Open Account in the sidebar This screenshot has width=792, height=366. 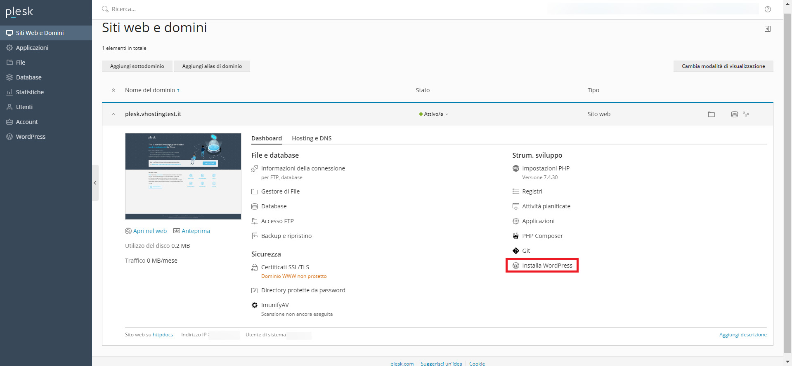(x=46, y=122)
